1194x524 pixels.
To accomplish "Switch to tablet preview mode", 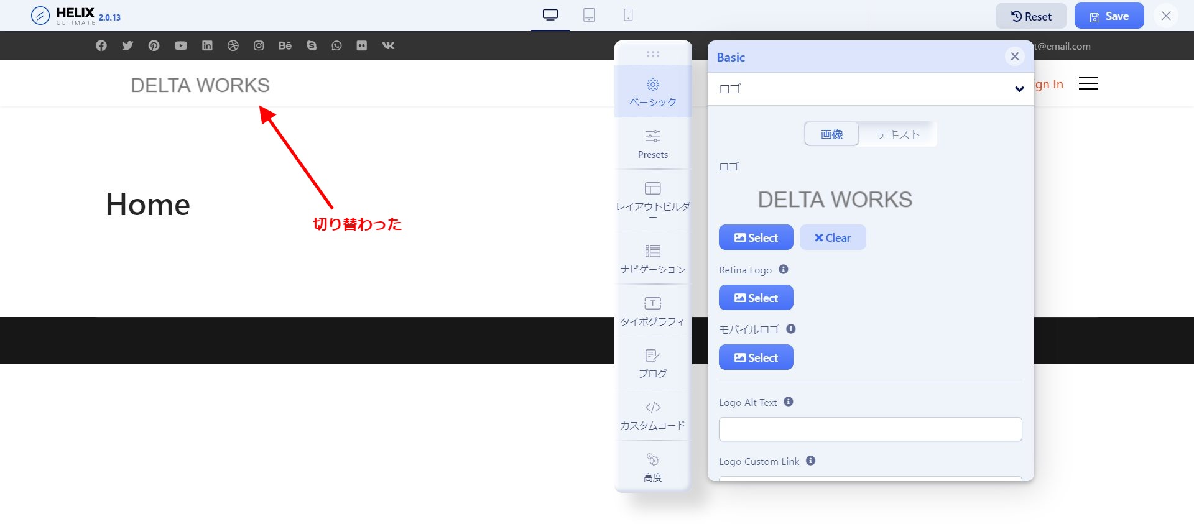I will (x=589, y=15).
